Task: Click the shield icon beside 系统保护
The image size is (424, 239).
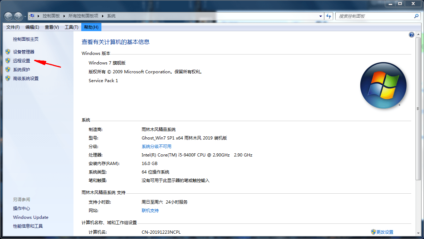Action: tap(8, 69)
